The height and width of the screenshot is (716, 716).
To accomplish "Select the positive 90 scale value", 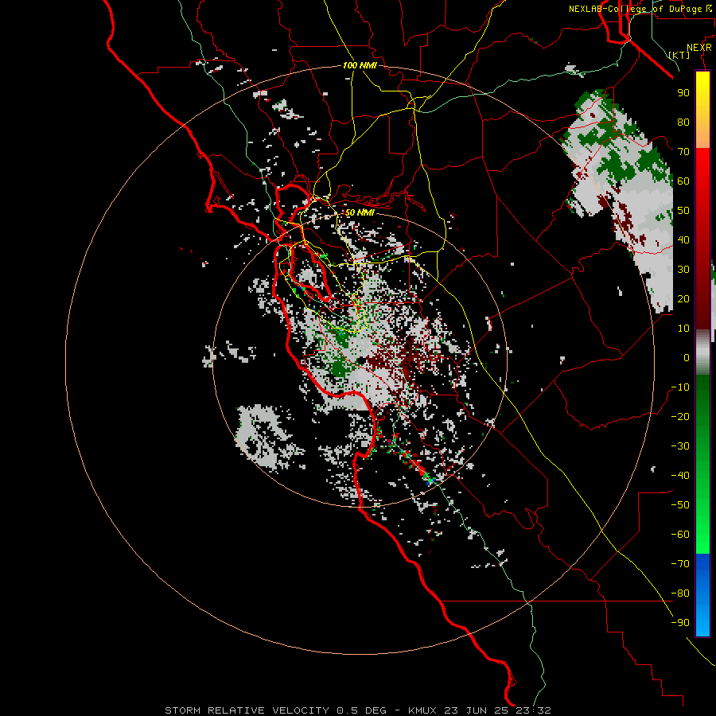I will tap(683, 93).
